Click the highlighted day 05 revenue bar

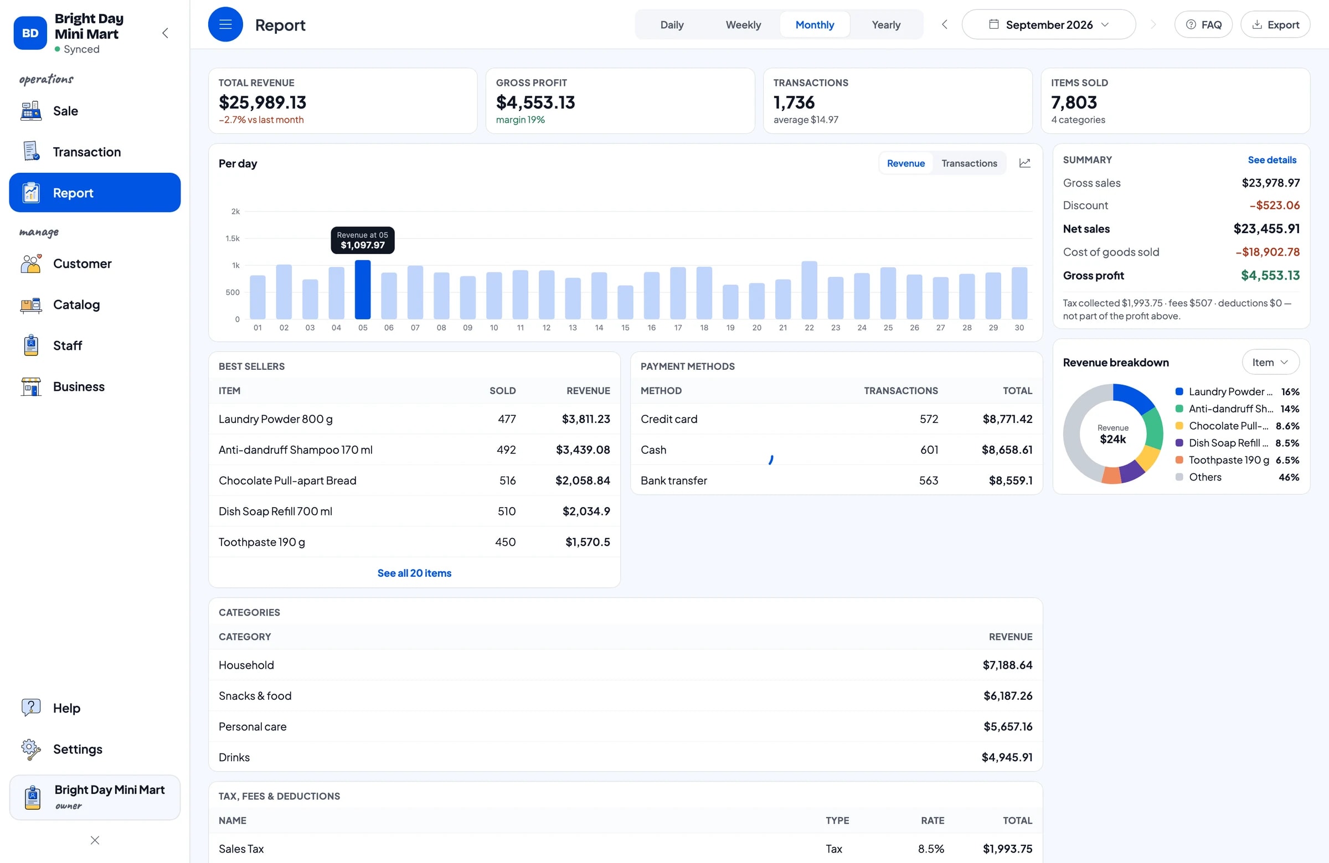point(363,289)
